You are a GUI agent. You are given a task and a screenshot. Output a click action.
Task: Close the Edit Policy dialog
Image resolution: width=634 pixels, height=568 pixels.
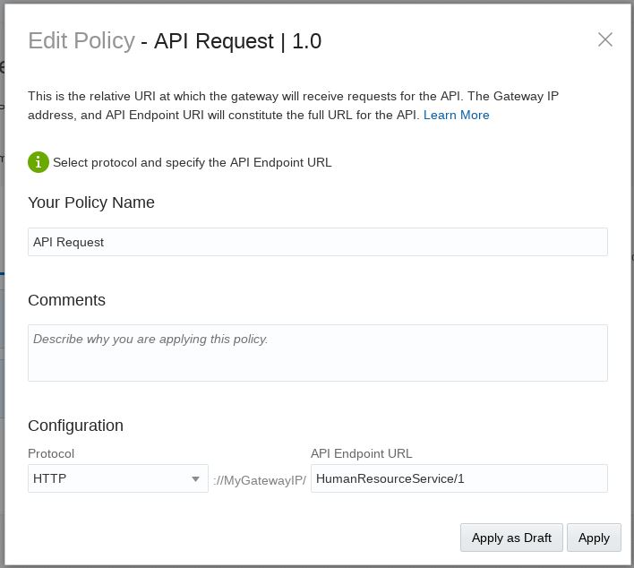(605, 40)
